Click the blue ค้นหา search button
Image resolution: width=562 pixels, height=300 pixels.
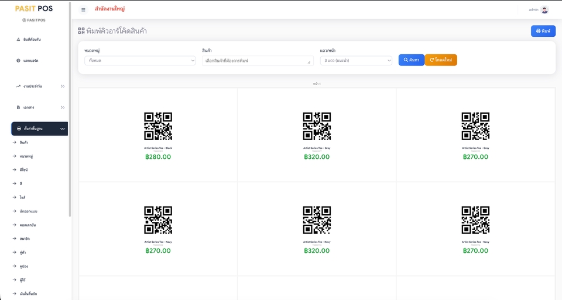click(412, 60)
